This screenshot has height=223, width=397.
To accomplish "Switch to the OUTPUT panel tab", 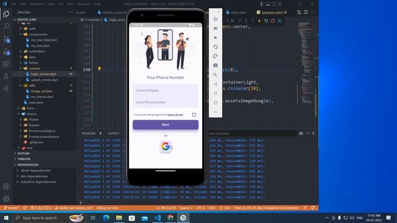I will click(x=114, y=133).
